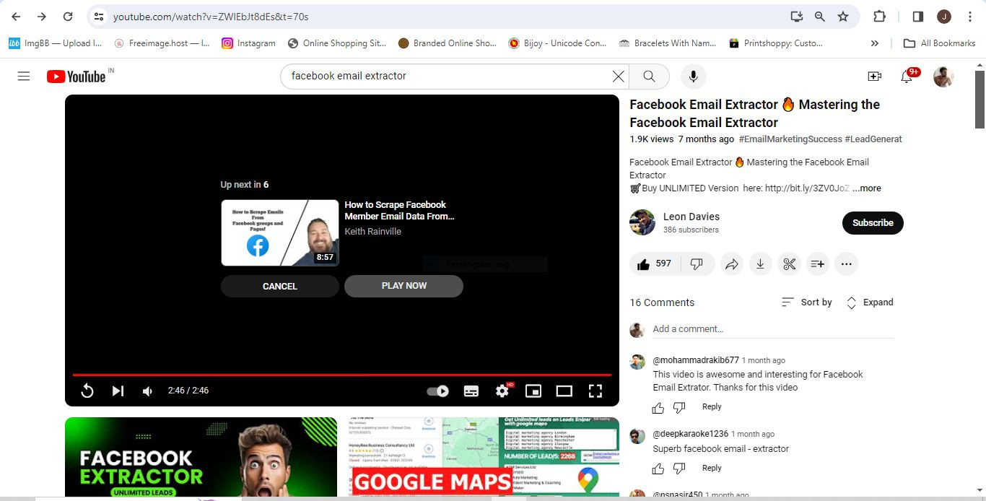
Task: Open Online Shopping Site bookmark
Action: (x=336, y=43)
